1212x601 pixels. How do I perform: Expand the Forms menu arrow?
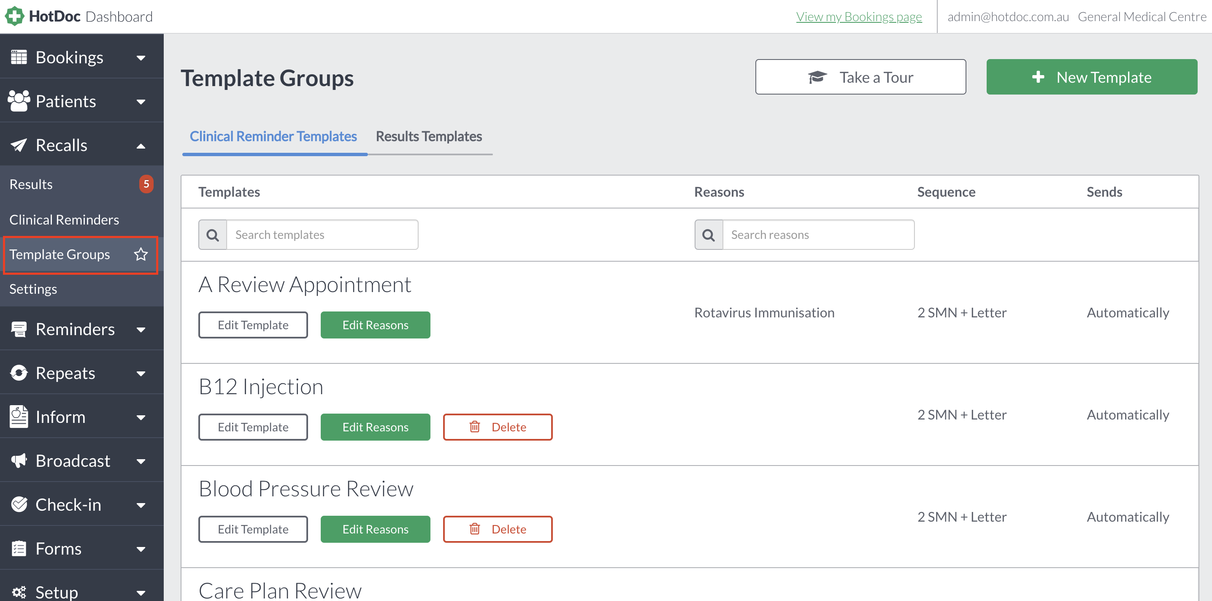141,549
